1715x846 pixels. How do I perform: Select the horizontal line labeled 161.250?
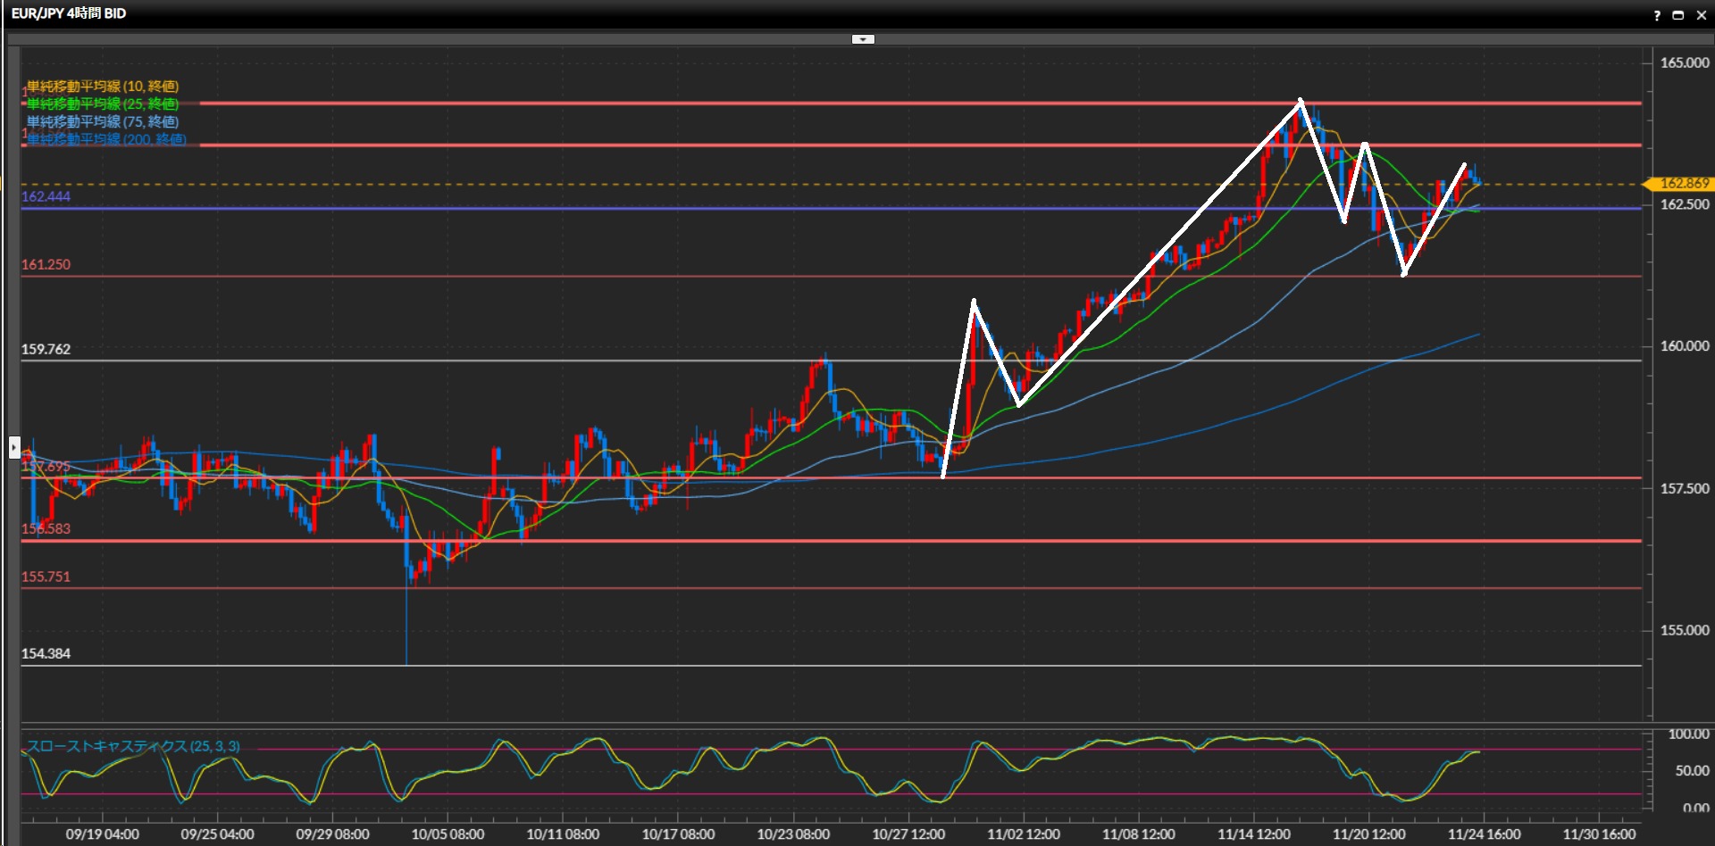point(625,277)
